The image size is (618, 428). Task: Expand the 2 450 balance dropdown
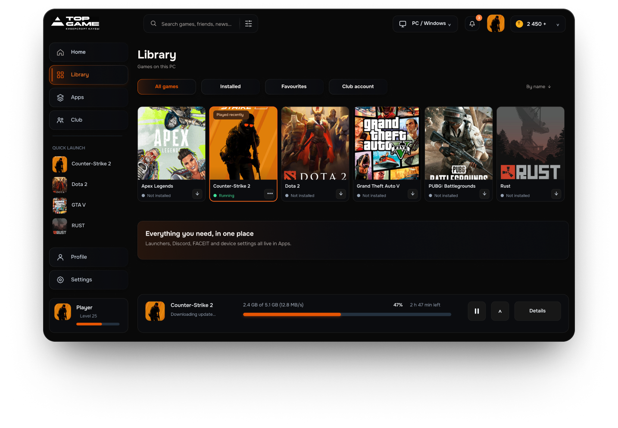[x=558, y=25]
